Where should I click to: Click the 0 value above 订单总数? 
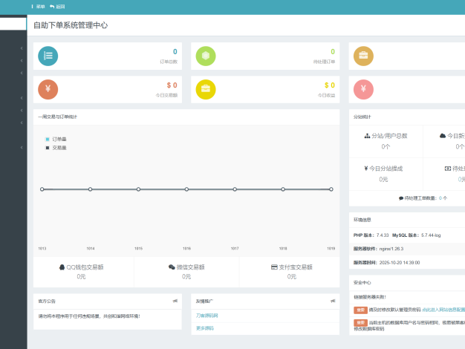[x=175, y=52]
